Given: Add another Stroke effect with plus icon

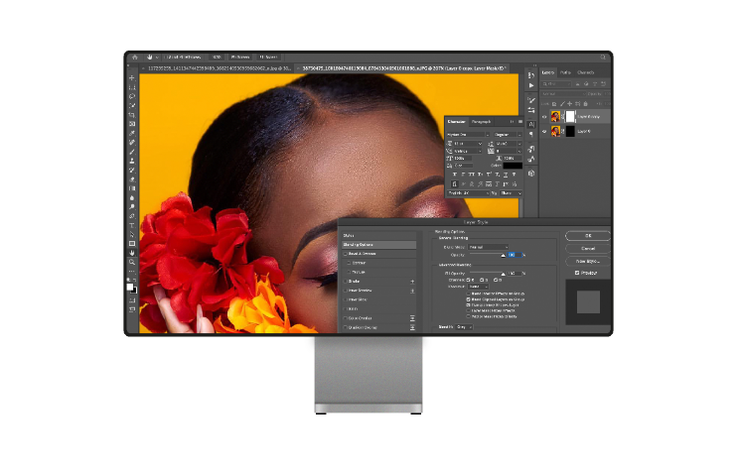Looking at the screenshot, I should [x=412, y=282].
